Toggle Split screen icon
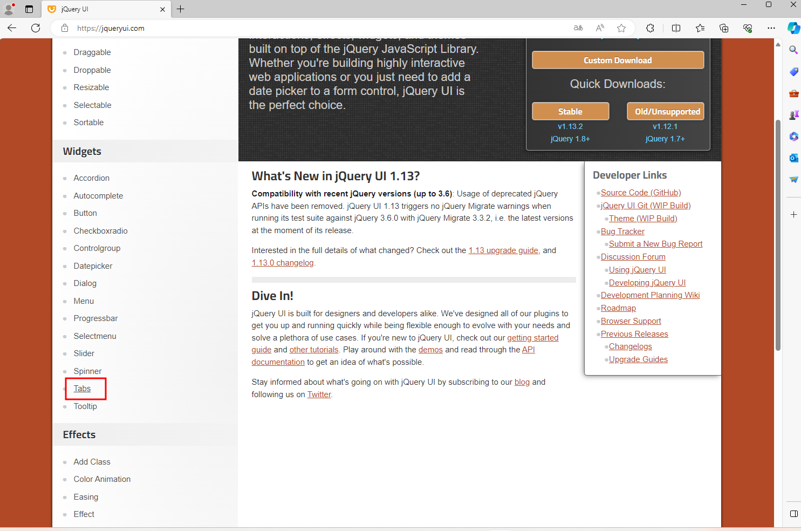This screenshot has height=531, width=801. coord(676,28)
